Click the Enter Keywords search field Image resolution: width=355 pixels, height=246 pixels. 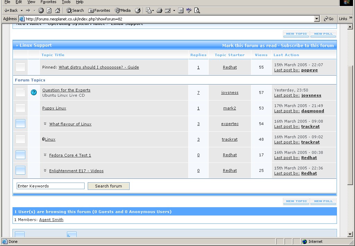click(51, 186)
